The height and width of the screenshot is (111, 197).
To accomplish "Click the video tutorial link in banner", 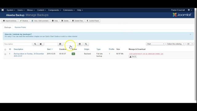I will 73,36.
